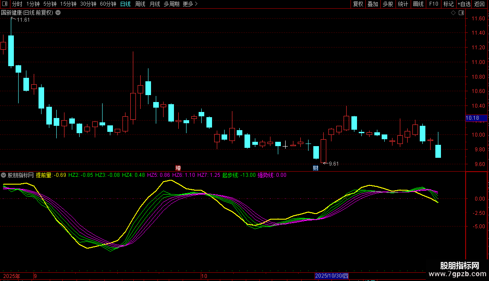Screen dimensions: 489x281
Task: Click the diamond icon in chart header
Action: click(454, 13)
